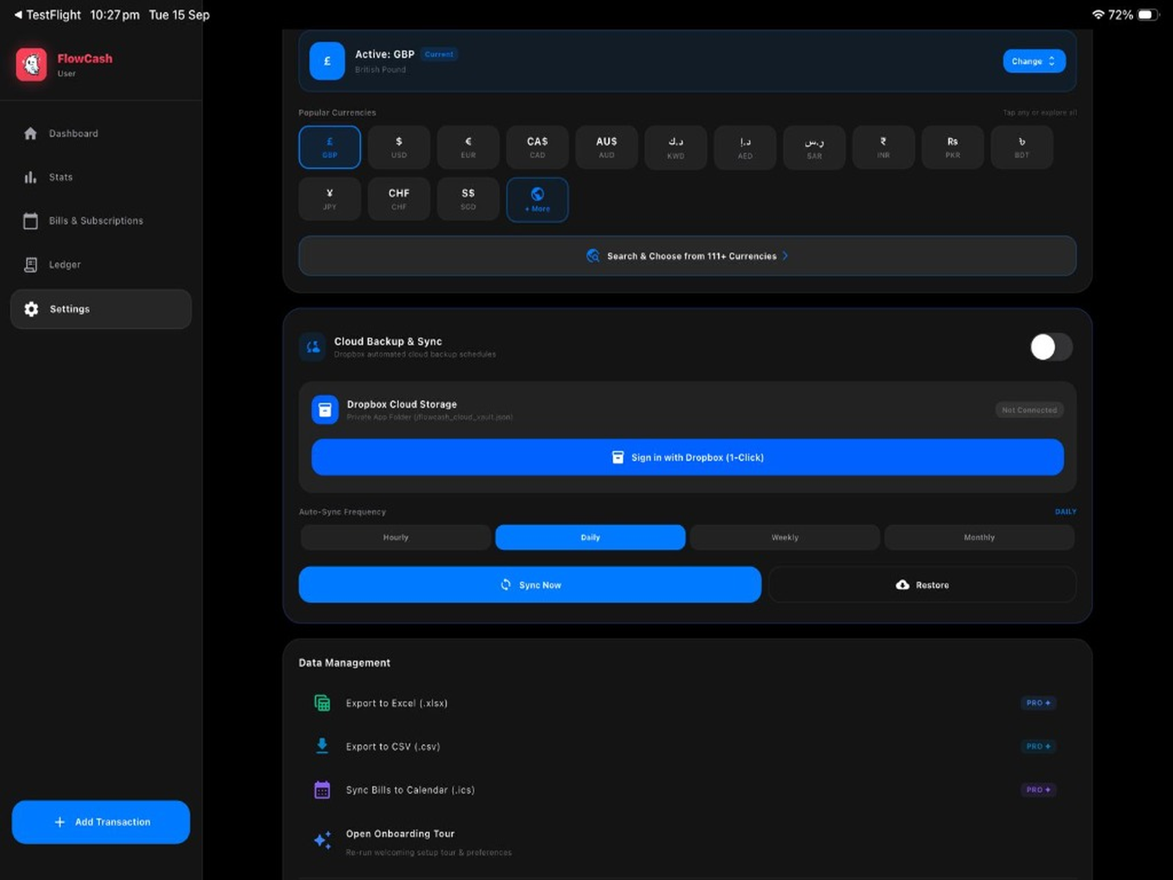Expand Search & Choose from 111+ Currencies

[x=687, y=256]
